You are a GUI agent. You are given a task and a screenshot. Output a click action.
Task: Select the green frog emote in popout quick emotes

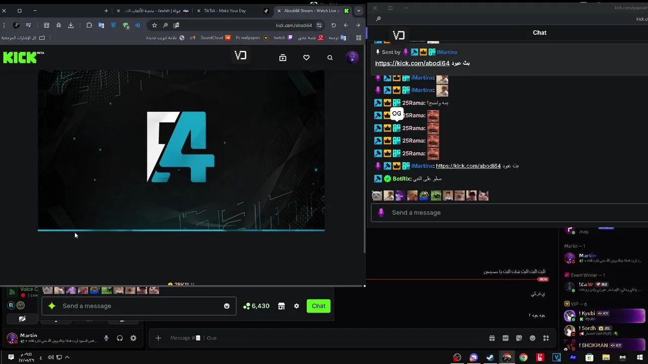point(424,196)
